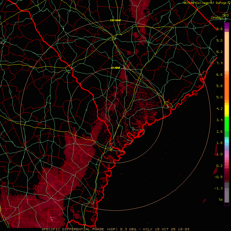
Task: Click the -1.3 legend value
Action: click(x=218, y=188)
